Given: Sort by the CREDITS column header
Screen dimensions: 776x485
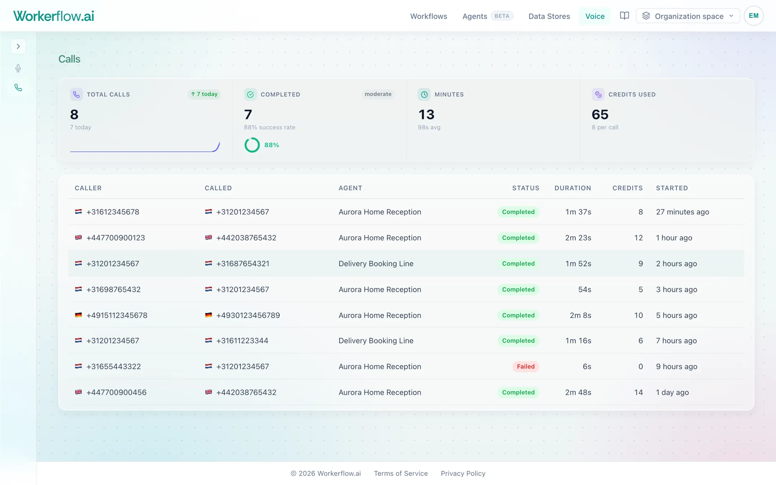Looking at the screenshot, I should point(627,188).
